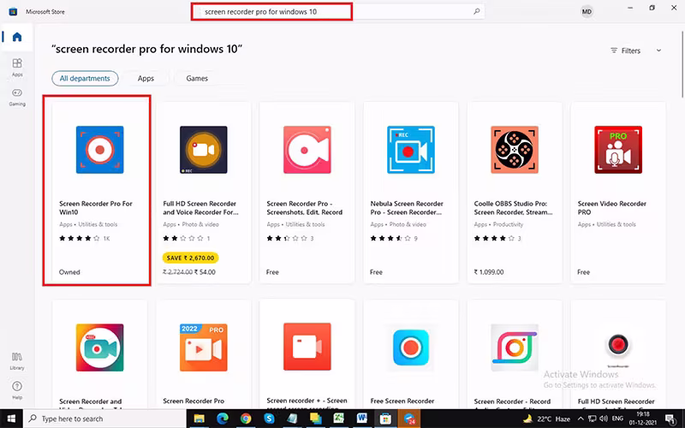Click Microsoft Store icon in taskbar

[x=385, y=419]
